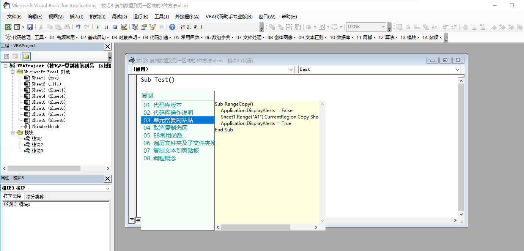Open VBA Help question mark icon

[x=172, y=27]
